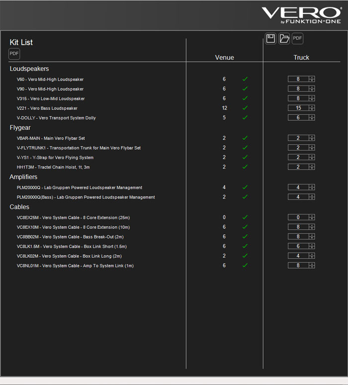Click stepper arrows for V90 truck quantity

point(312,89)
